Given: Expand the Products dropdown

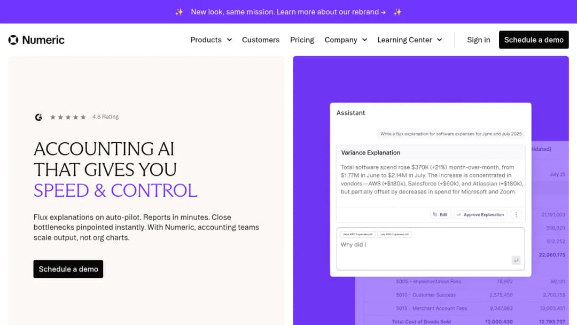Looking at the screenshot, I should [211, 40].
